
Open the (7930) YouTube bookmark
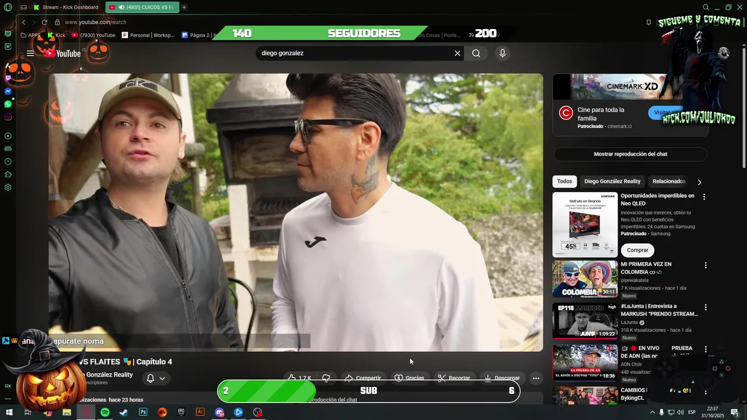93,35
